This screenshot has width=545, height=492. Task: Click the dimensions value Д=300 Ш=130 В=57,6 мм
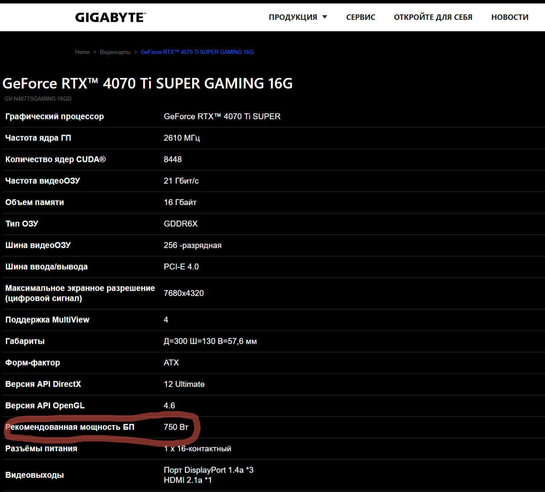(x=210, y=341)
